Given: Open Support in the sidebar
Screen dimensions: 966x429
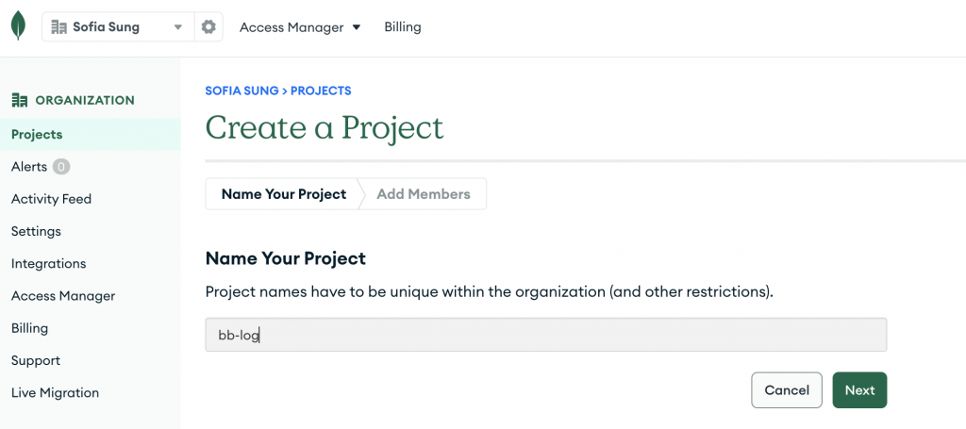Looking at the screenshot, I should [35, 360].
